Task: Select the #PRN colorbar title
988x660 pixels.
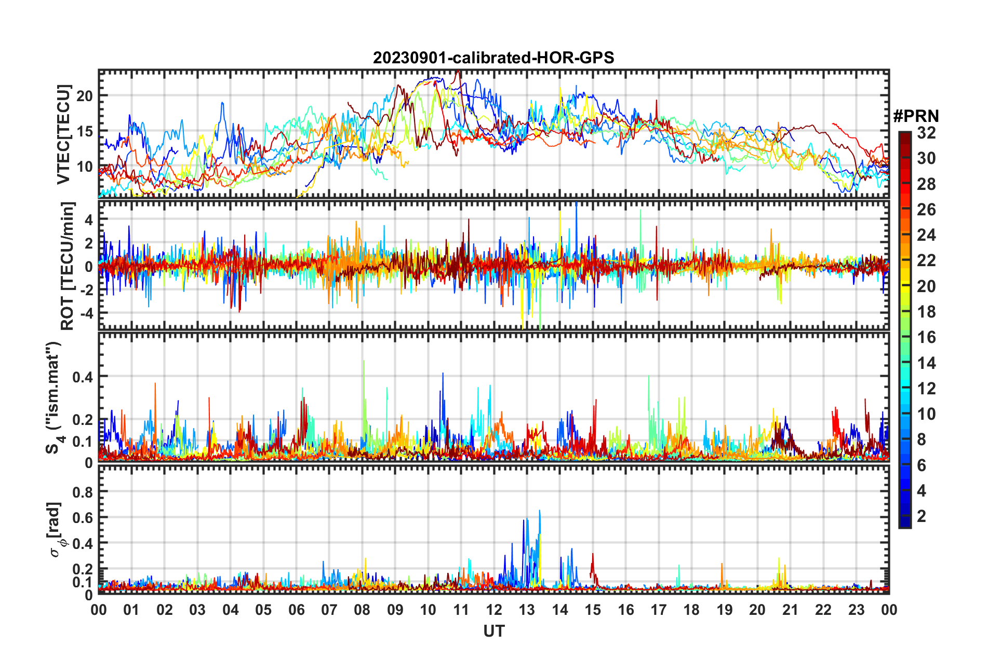Action: pos(916,116)
